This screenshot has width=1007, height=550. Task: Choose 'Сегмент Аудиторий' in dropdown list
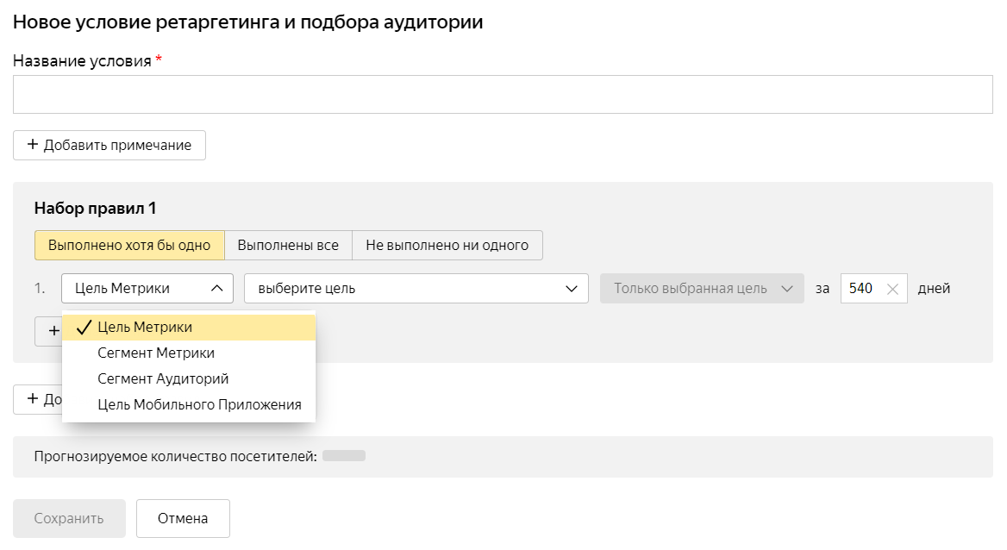189,378
